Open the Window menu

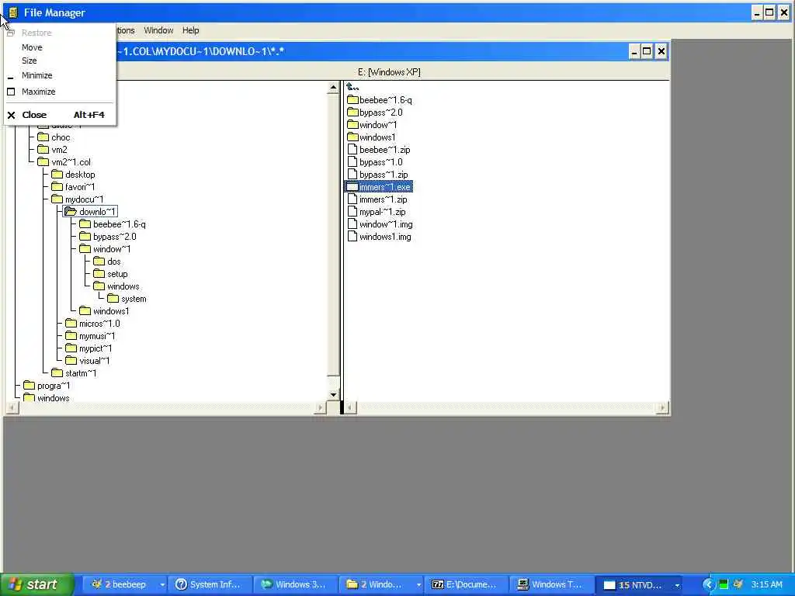pos(158,30)
